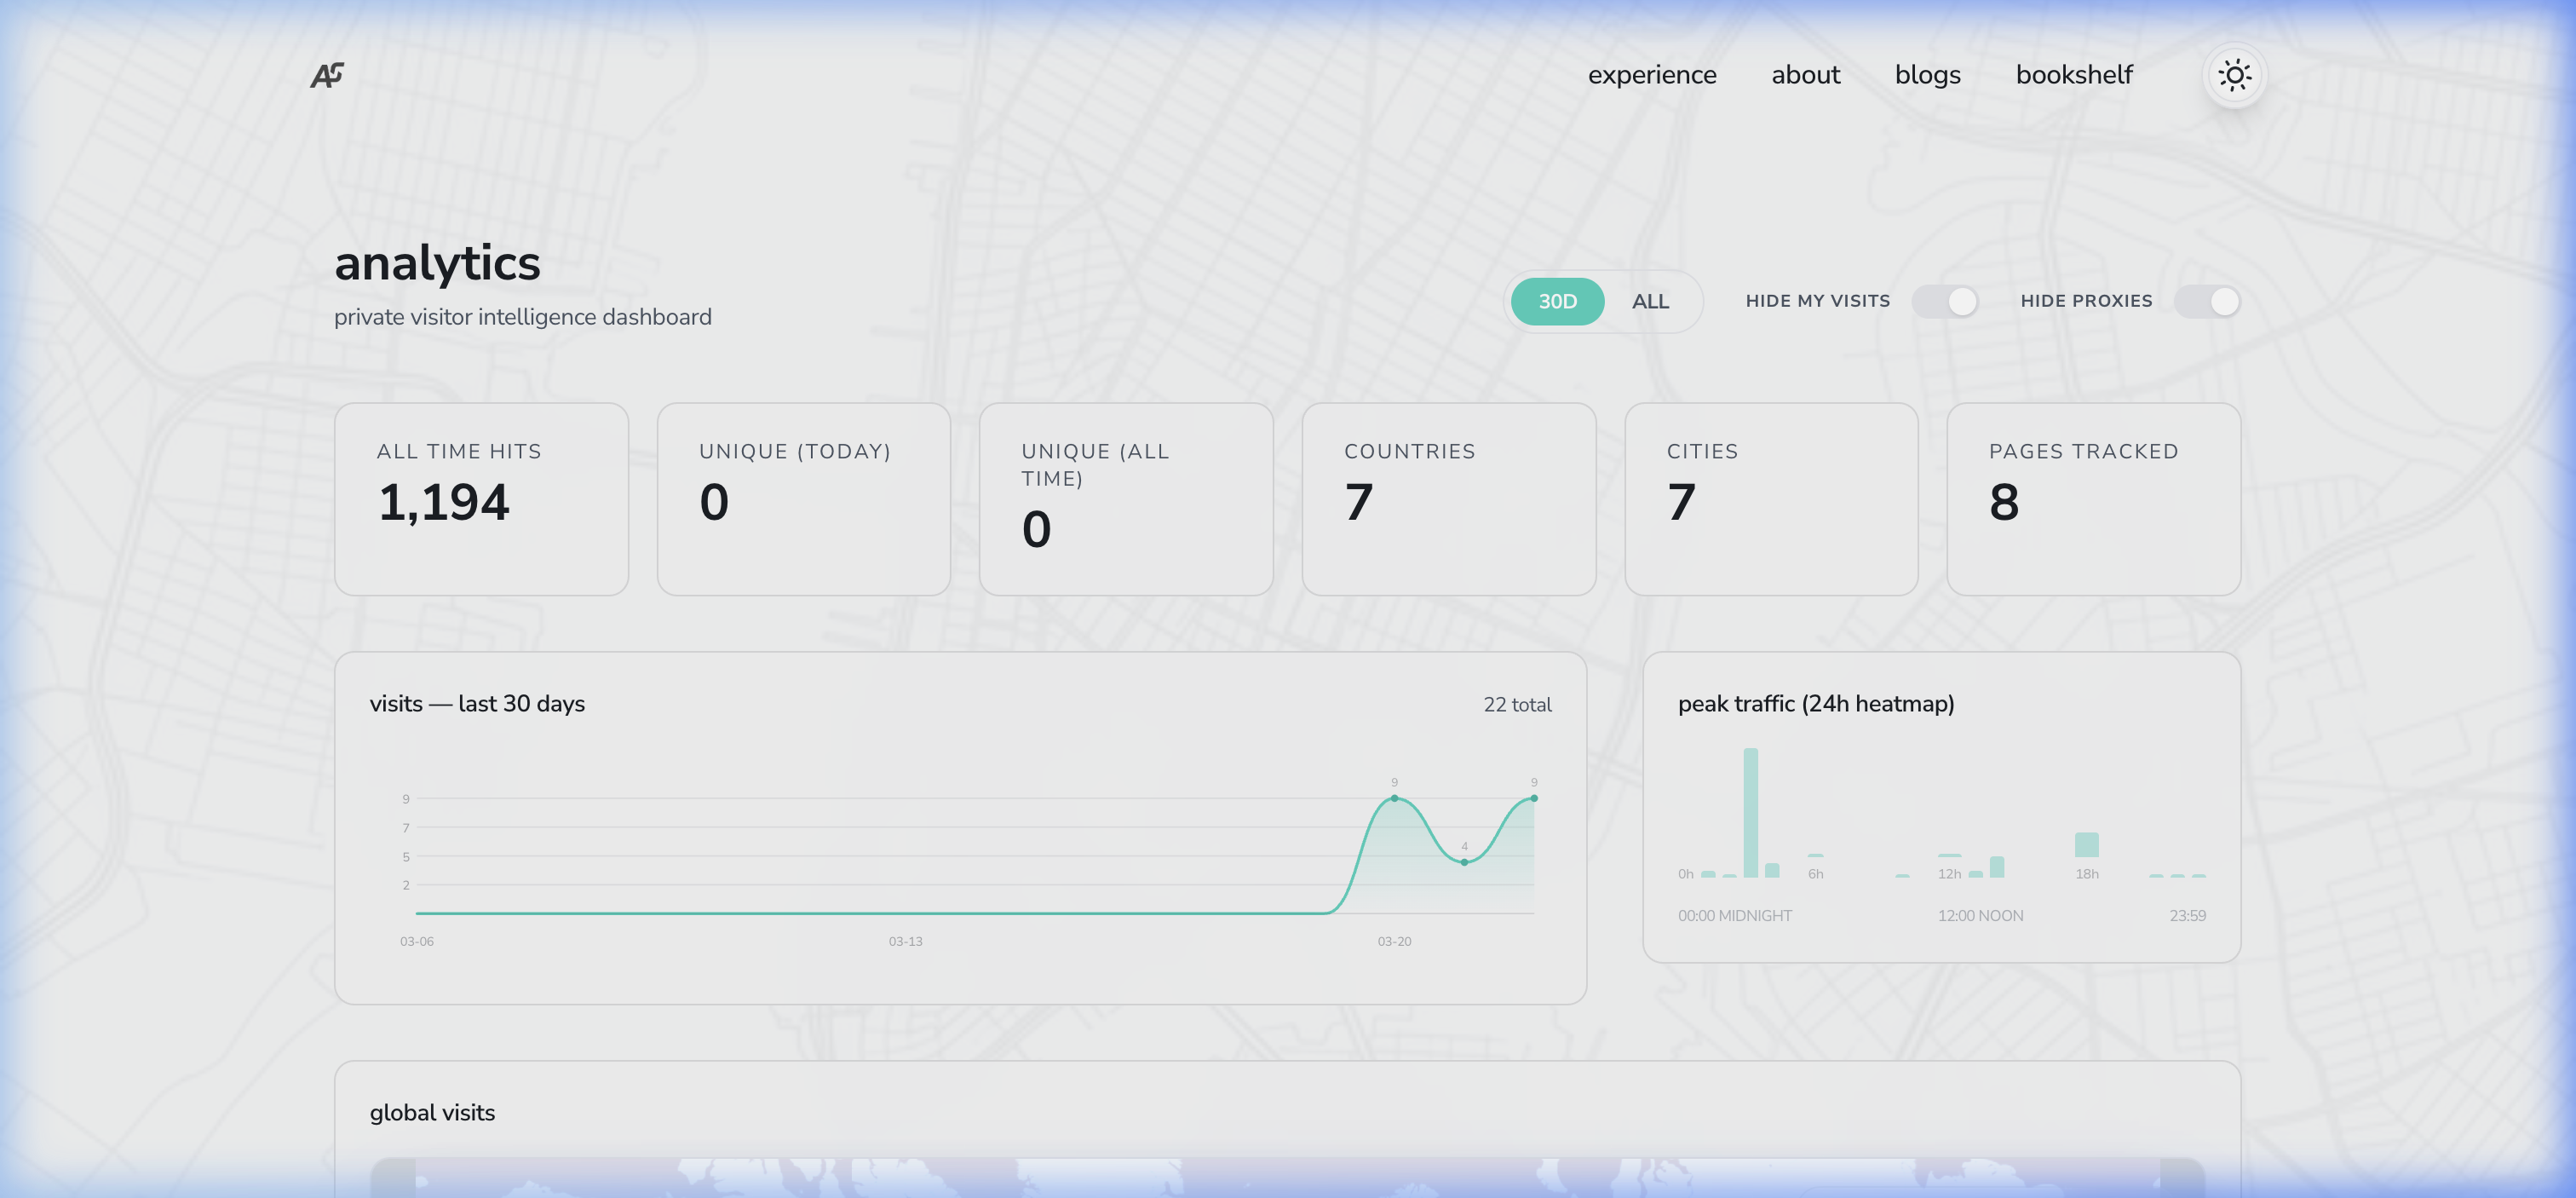2576x1198 pixels.
Task: Click the 03-20 peak data point showing 9
Action: tap(1394, 798)
